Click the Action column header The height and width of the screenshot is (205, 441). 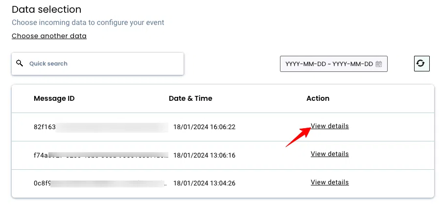pos(318,98)
